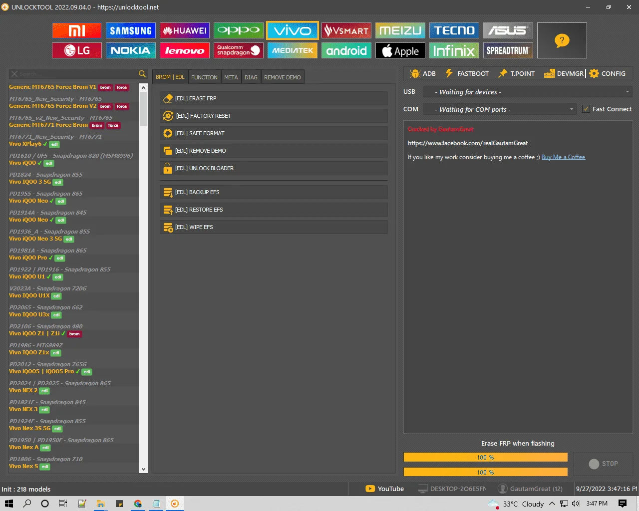Select the MediaTek brand logo

(x=293, y=50)
